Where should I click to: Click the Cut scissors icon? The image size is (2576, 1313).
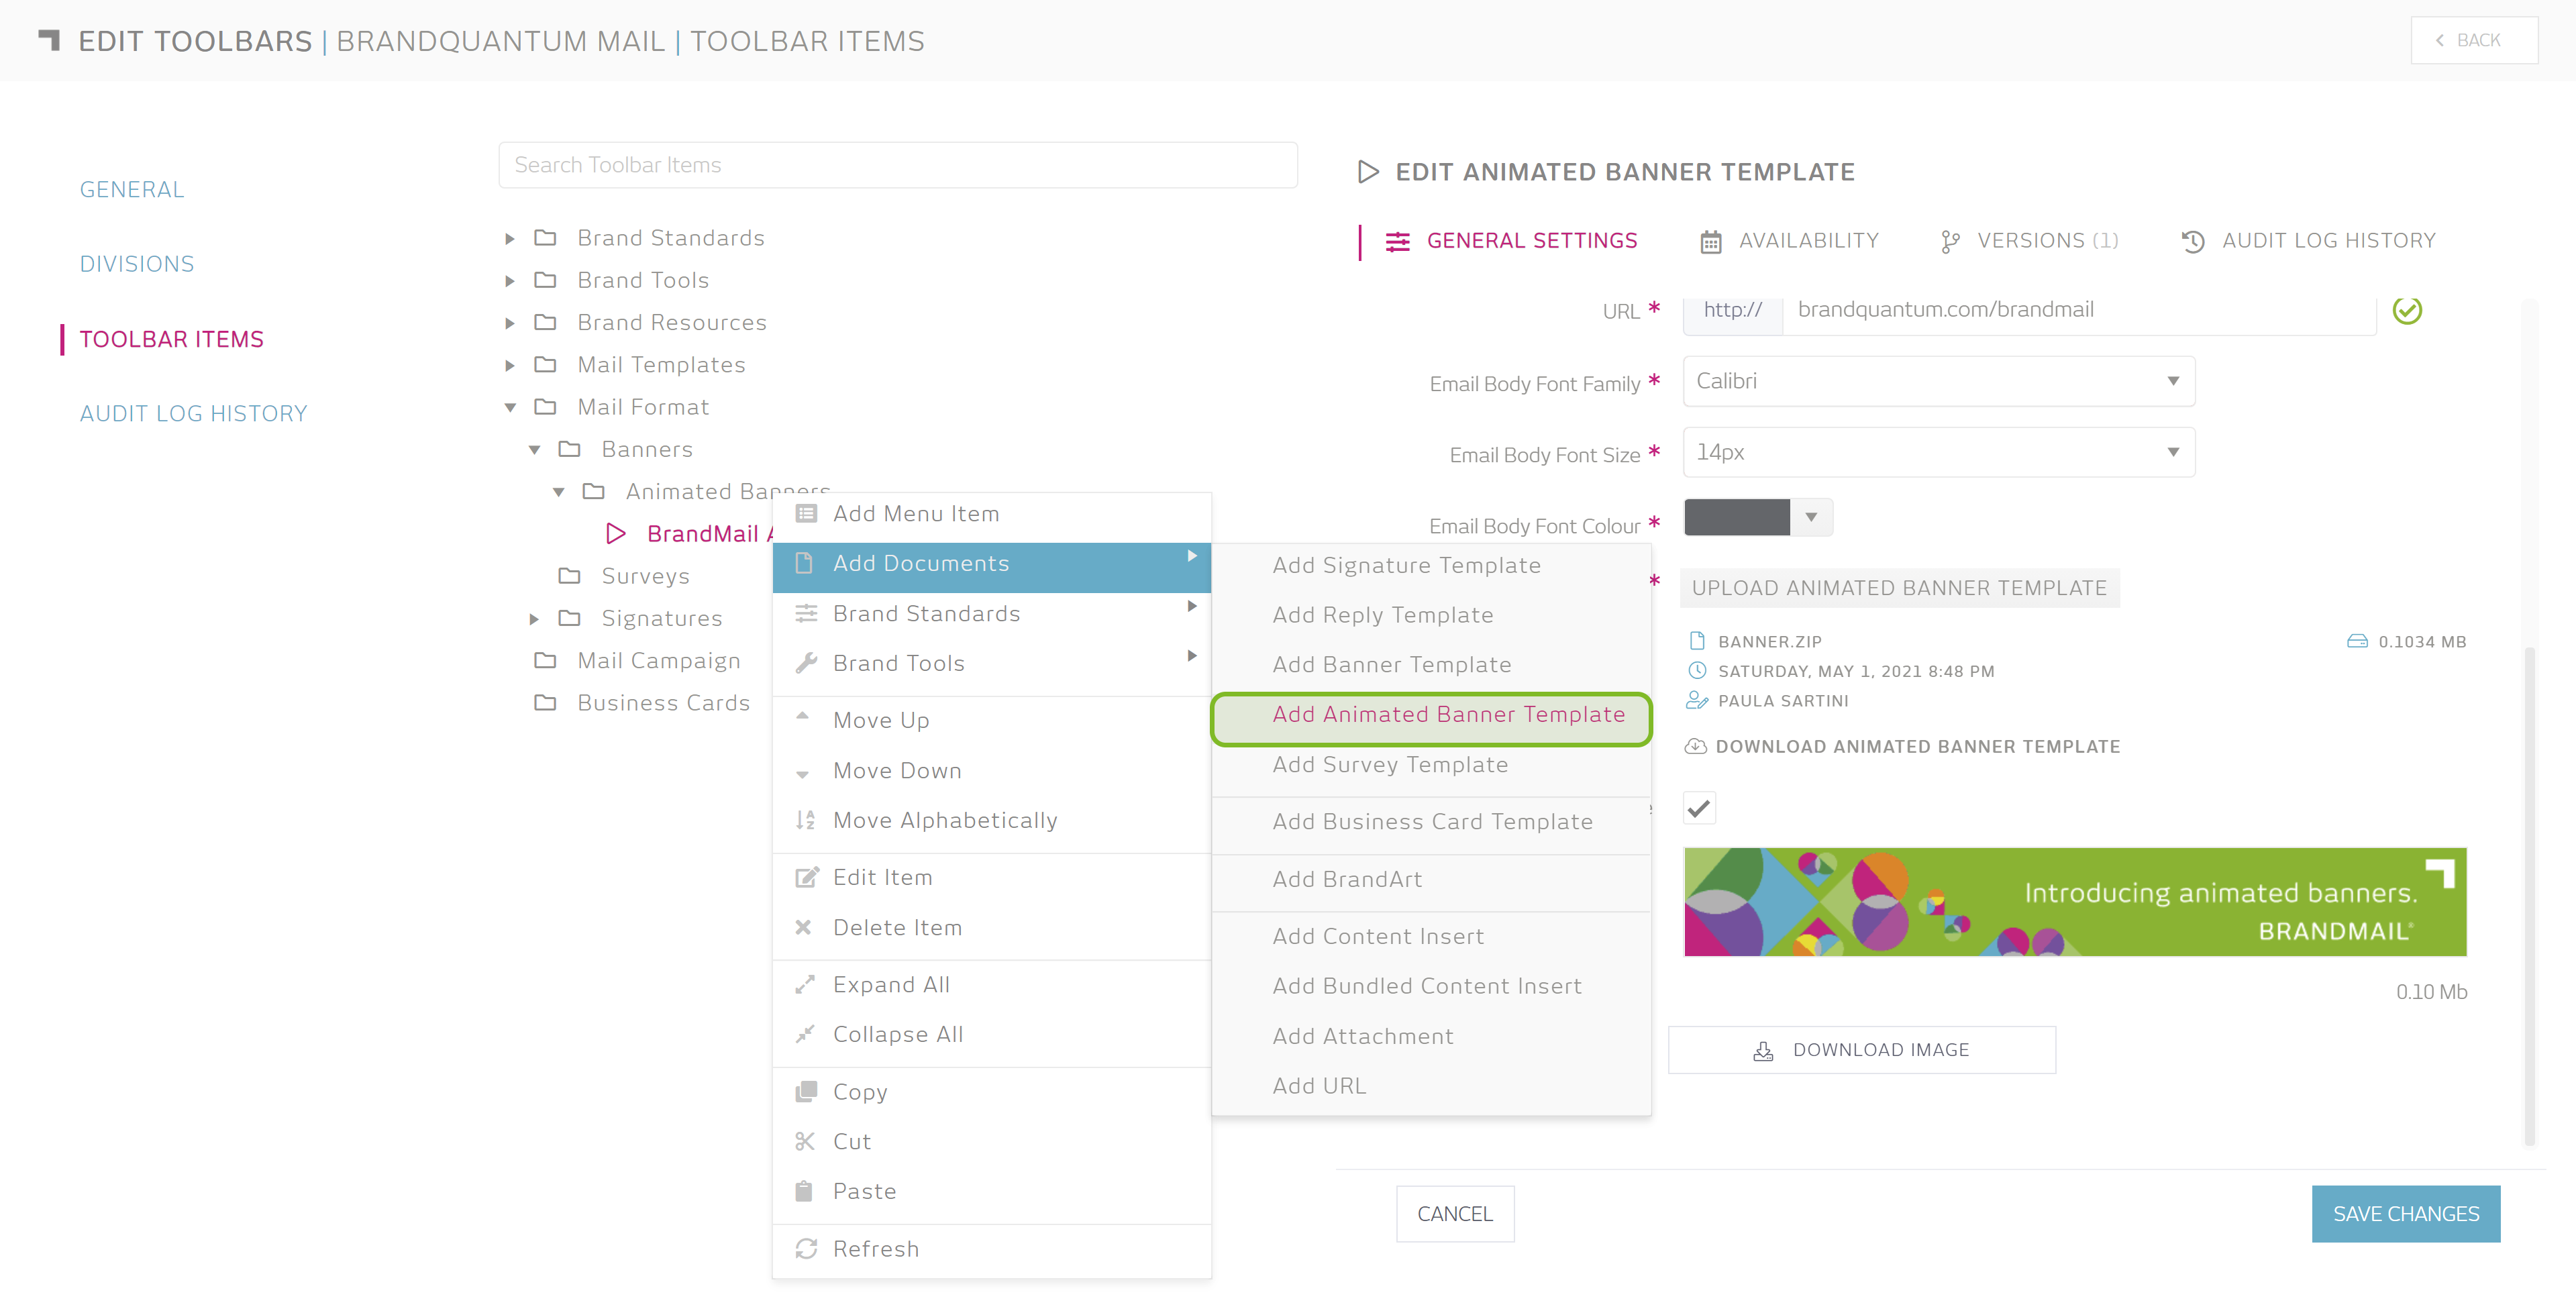(805, 1141)
